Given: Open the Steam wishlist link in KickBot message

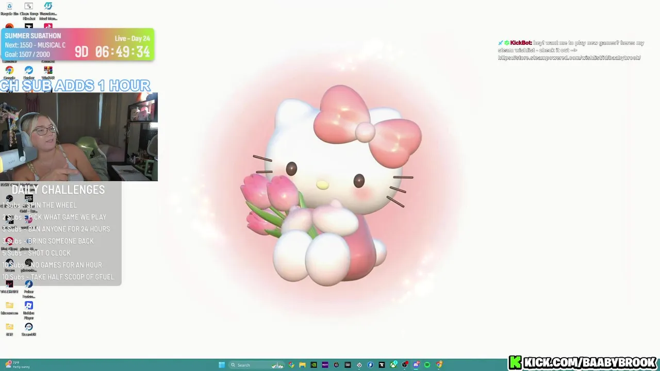Looking at the screenshot, I should point(569,58).
